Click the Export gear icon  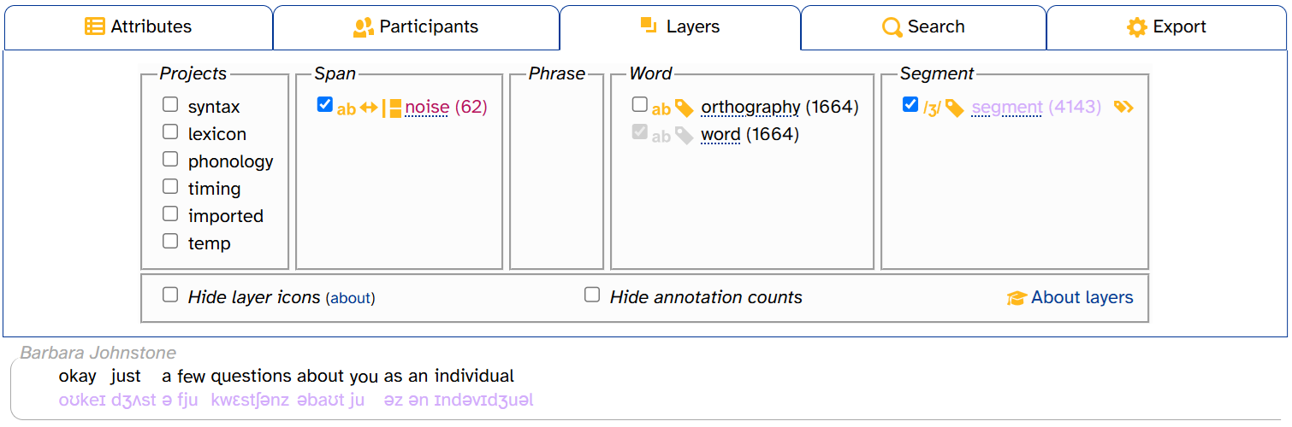pos(1136,27)
